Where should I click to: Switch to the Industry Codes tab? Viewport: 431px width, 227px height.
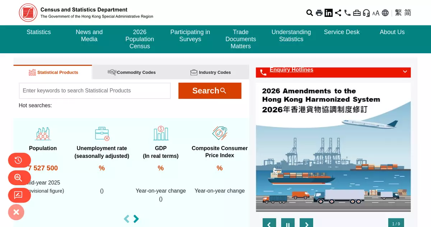tap(210, 72)
